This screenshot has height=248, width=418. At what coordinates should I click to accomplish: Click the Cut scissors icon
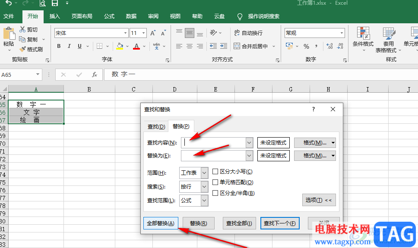point(22,29)
